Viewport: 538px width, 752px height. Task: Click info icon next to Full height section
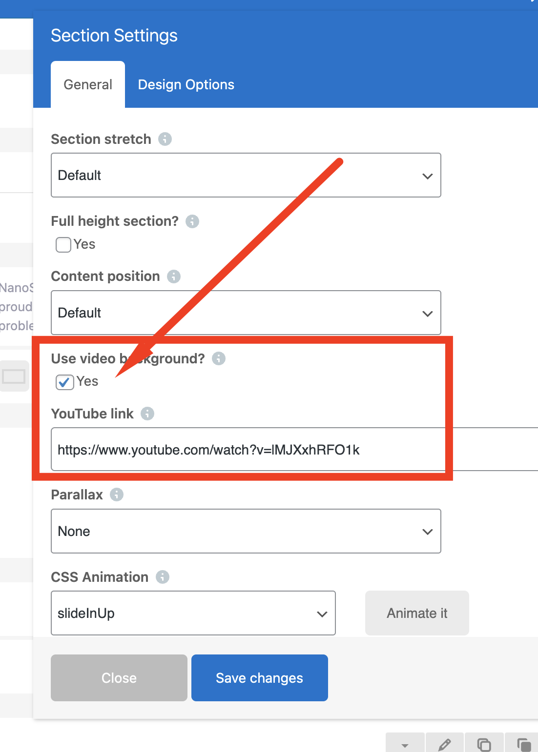[192, 221]
